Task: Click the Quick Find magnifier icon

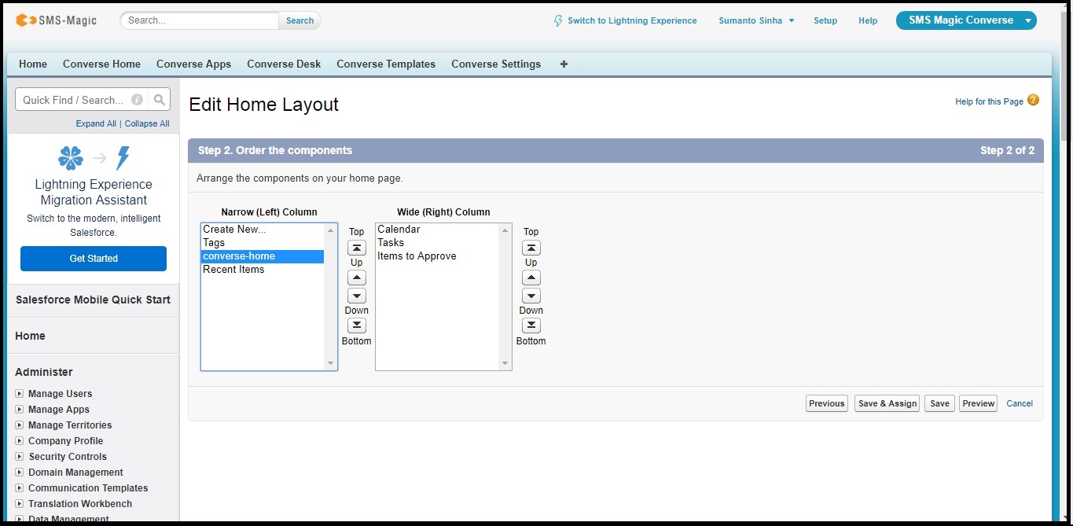Action: (x=160, y=100)
